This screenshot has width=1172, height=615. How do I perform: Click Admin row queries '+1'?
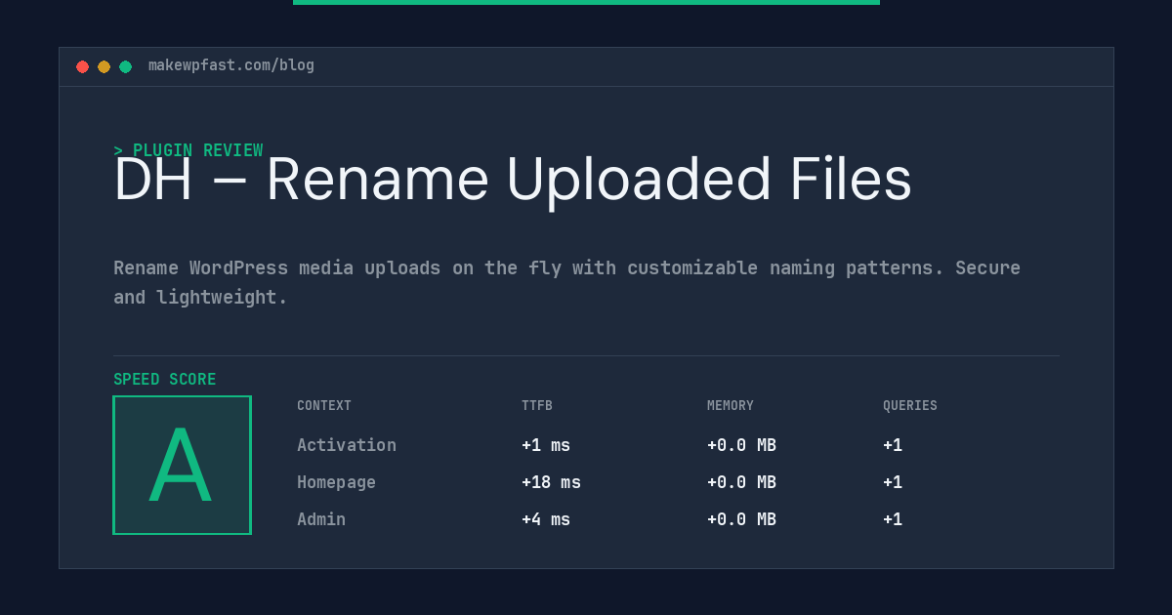(893, 519)
